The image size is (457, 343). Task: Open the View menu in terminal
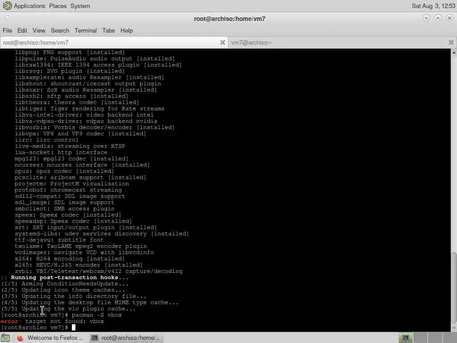[39, 30]
